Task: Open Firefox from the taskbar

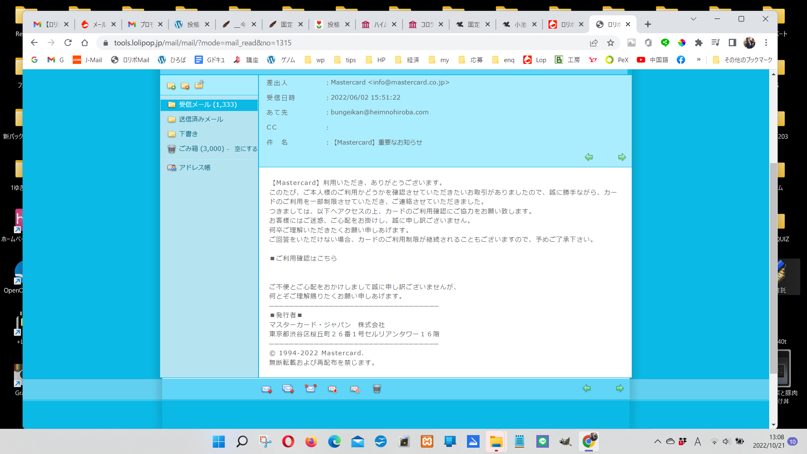Action: 311,442
